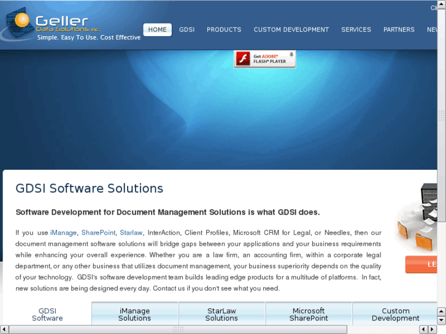The height and width of the screenshot is (334, 446).
Task: Click the lower scroll-down arrow at right edge
Action: (x=442, y=321)
